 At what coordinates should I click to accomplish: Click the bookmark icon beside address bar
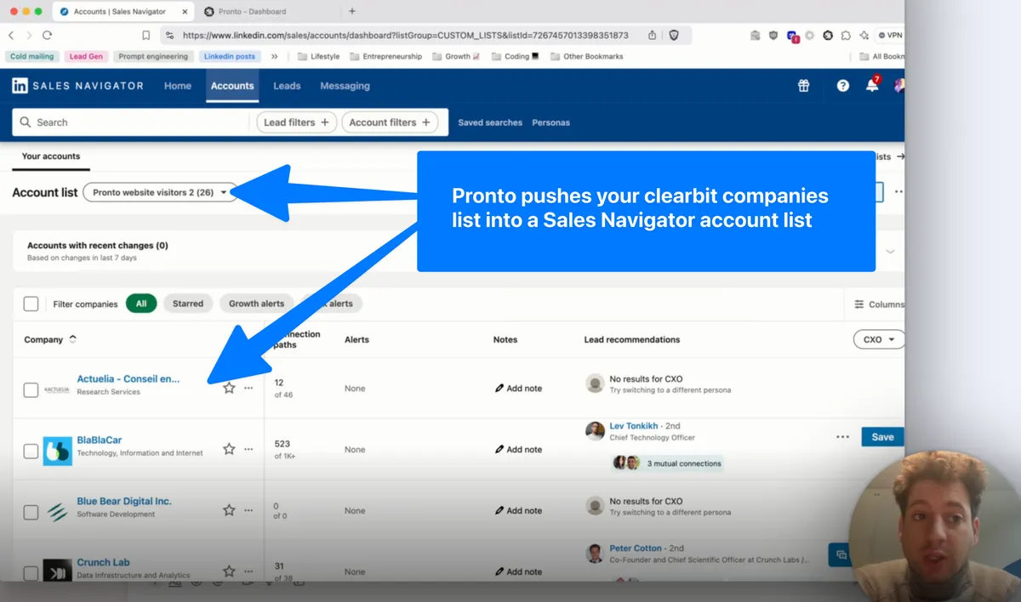click(145, 36)
